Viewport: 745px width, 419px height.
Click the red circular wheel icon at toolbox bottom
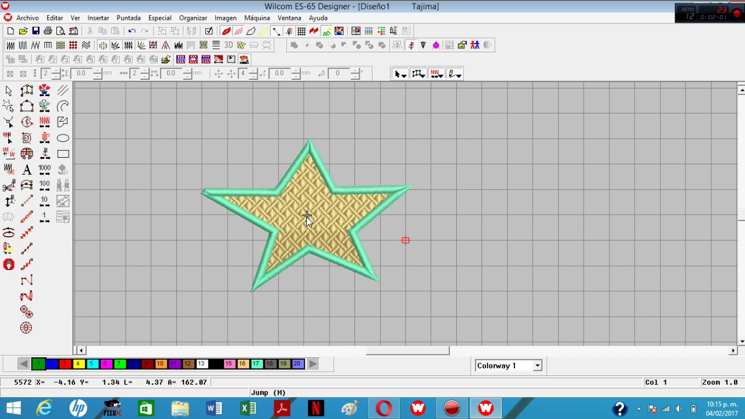tap(26, 328)
